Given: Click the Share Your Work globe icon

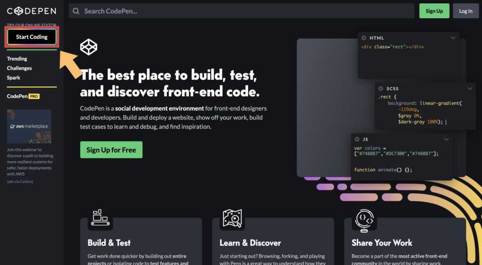Looking at the screenshot, I should (x=364, y=220).
